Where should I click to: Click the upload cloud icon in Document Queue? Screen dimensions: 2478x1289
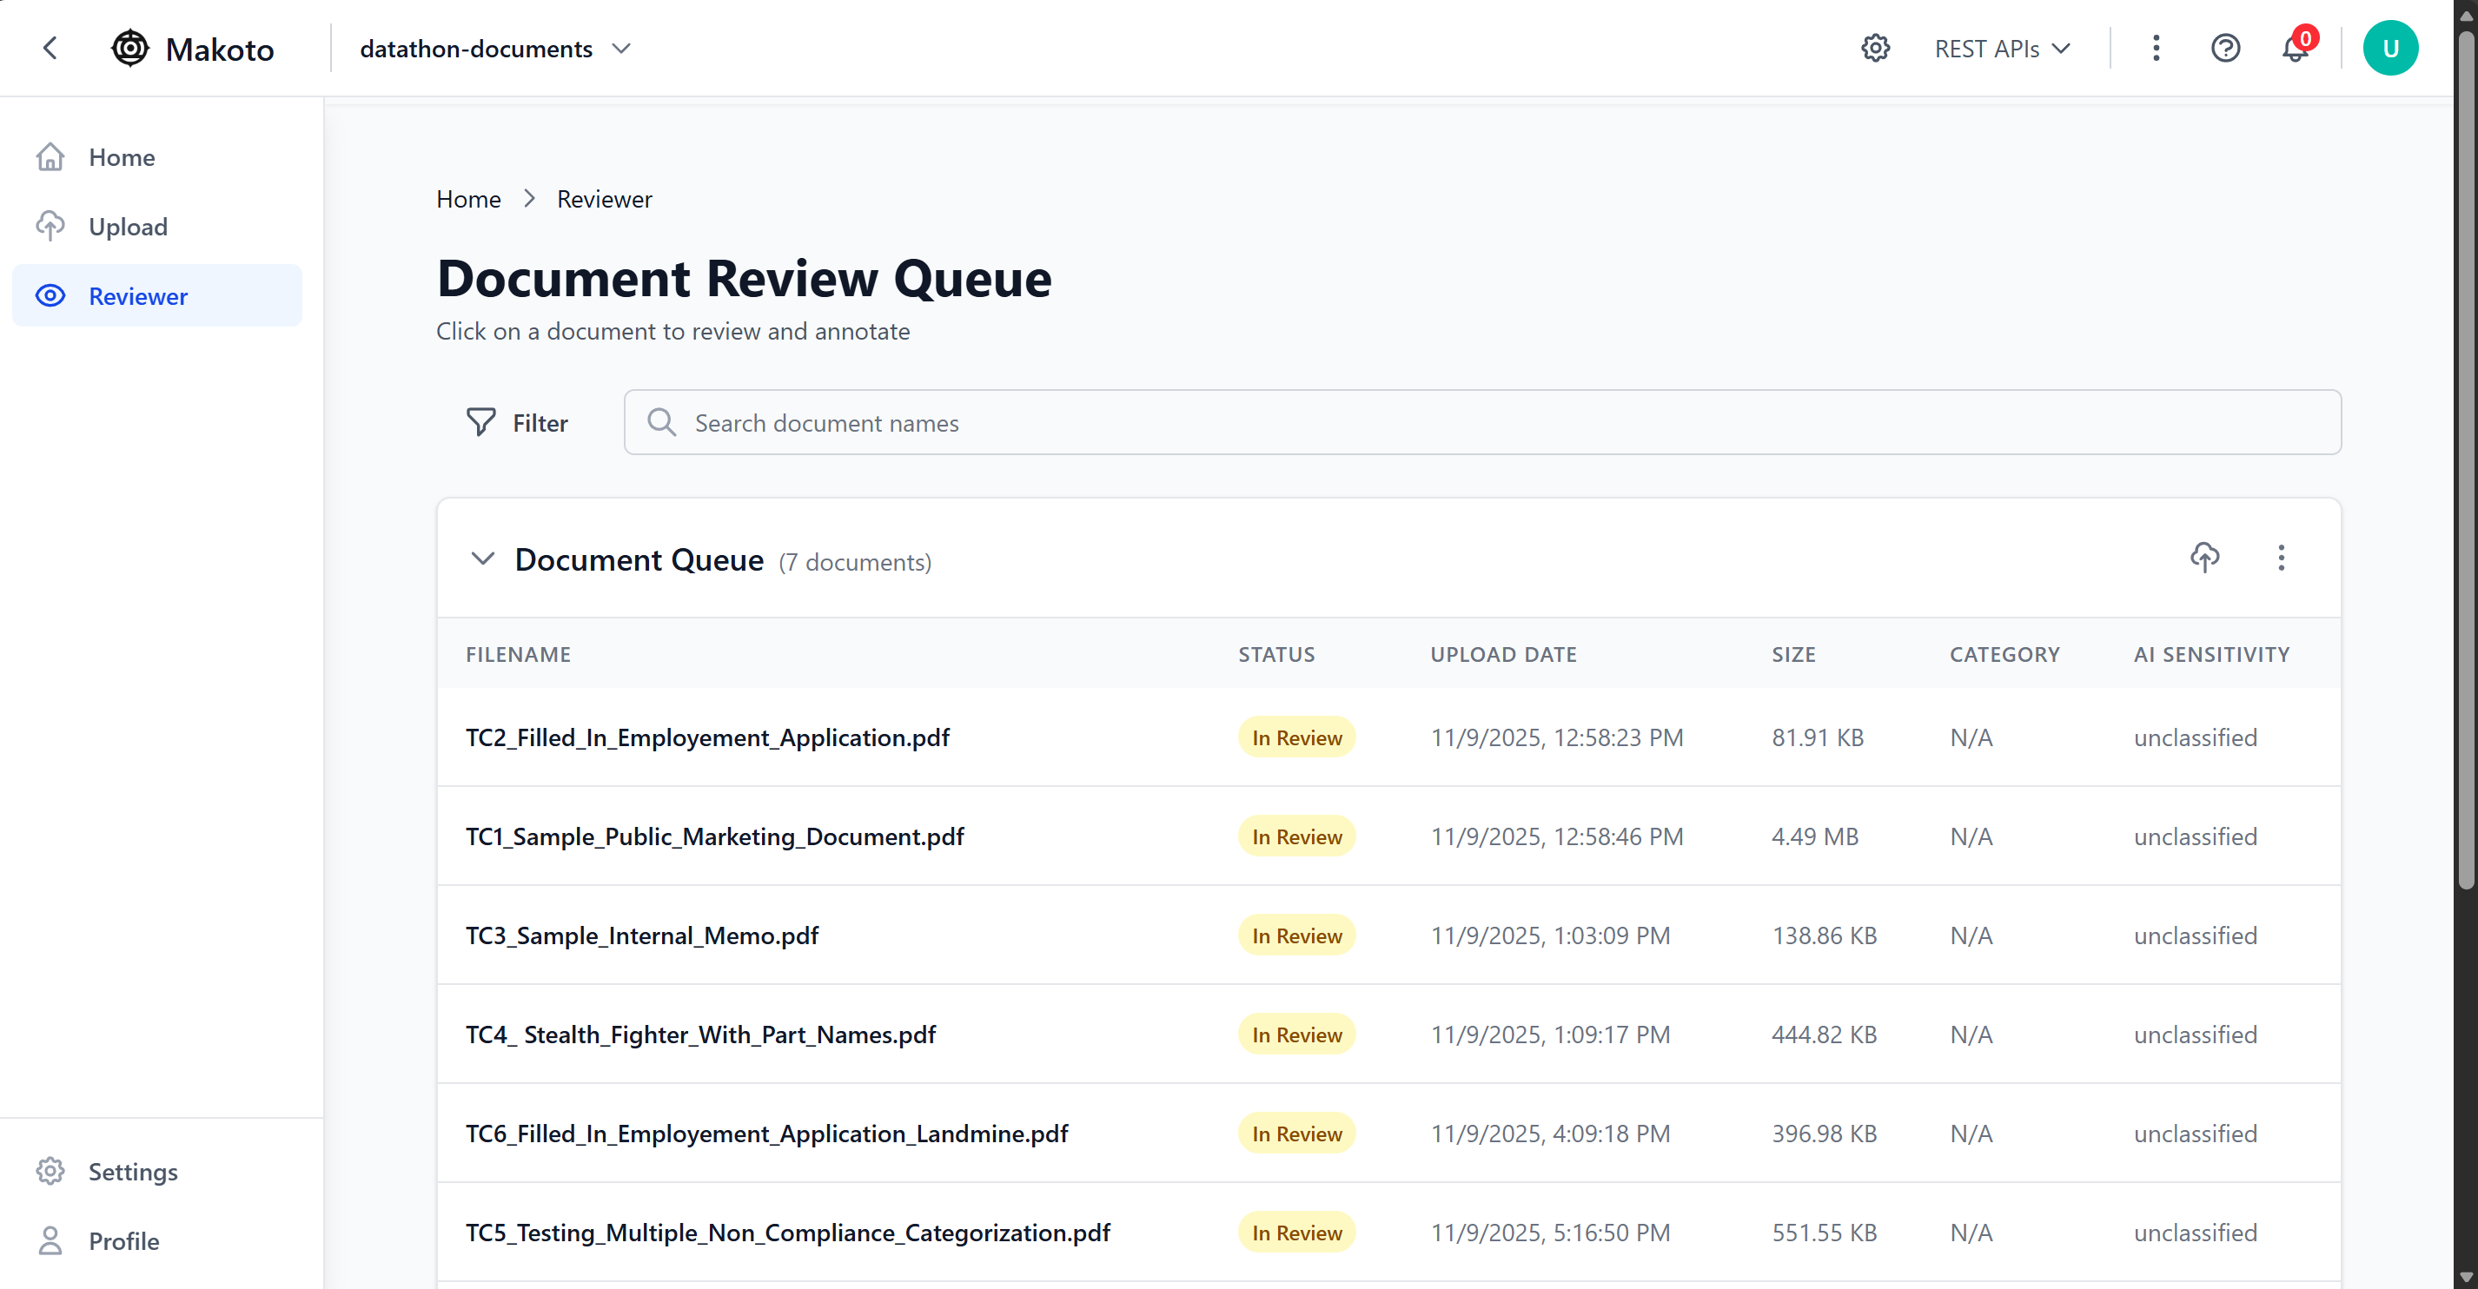tap(2205, 558)
